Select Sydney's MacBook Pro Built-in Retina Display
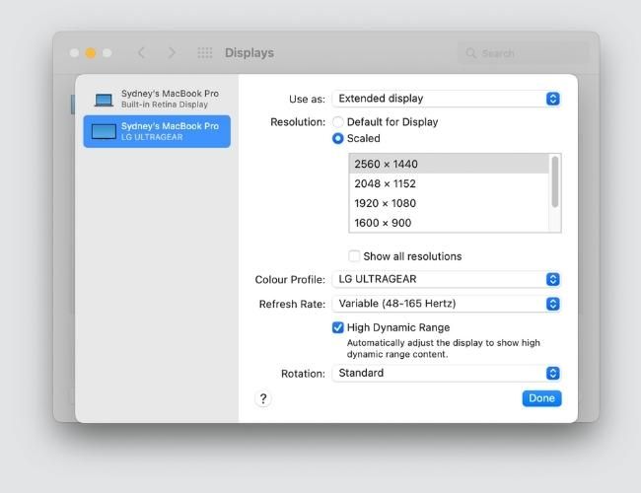The image size is (641, 493). [x=157, y=99]
